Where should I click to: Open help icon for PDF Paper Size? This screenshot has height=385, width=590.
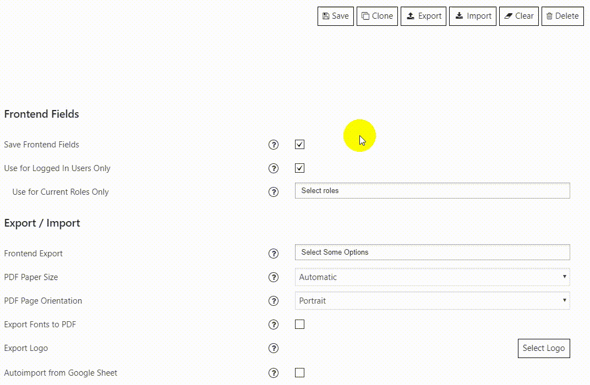(x=274, y=277)
